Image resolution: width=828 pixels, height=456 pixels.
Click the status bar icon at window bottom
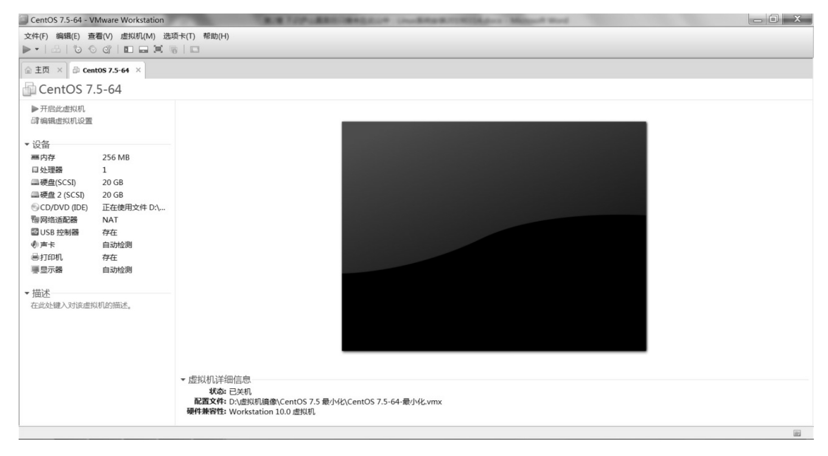798,432
